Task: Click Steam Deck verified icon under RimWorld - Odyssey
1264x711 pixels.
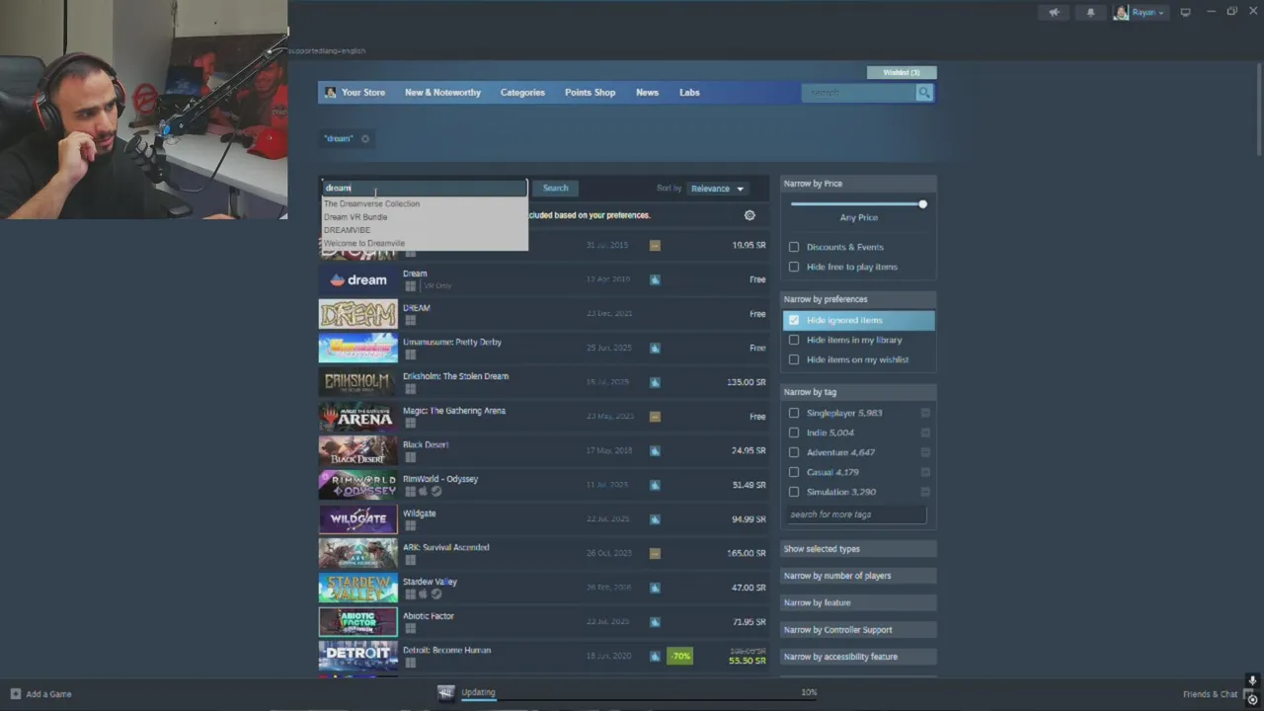Action: [436, 491]
